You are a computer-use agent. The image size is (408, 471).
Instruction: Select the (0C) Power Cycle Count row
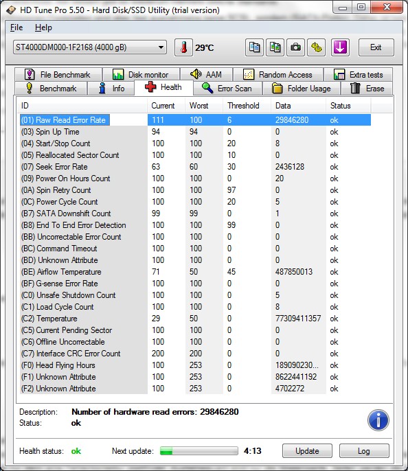point(195,202)
